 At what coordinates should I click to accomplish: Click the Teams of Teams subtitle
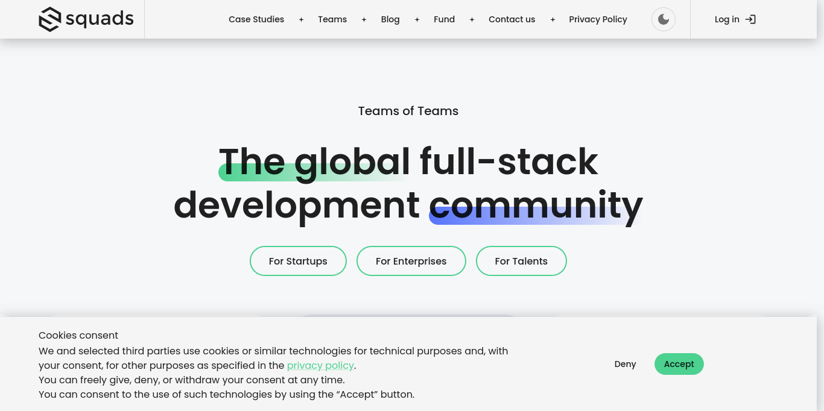pos(408,111)
